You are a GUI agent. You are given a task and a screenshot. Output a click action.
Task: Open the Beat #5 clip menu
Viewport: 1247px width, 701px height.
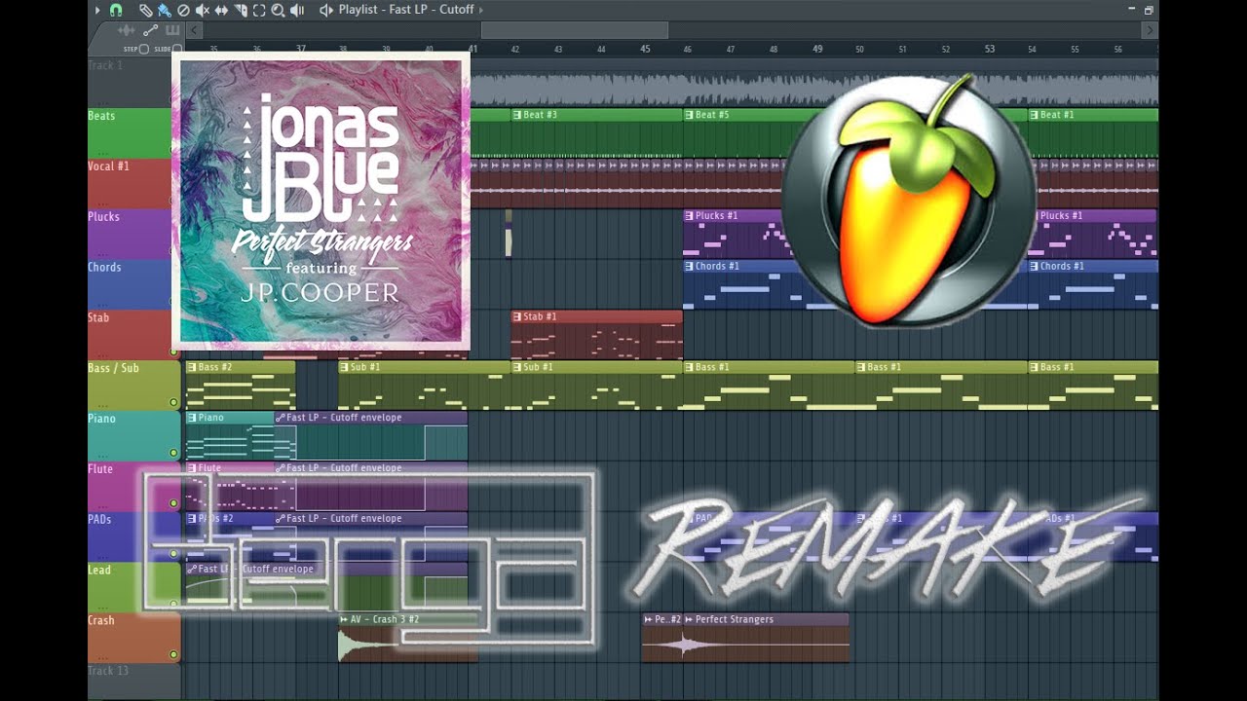click(690, 115)
